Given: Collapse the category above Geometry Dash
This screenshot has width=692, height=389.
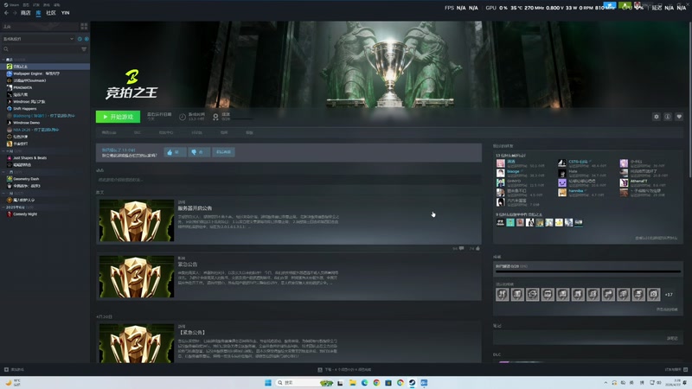Looking at the screenshot, I should click(4, 172).
